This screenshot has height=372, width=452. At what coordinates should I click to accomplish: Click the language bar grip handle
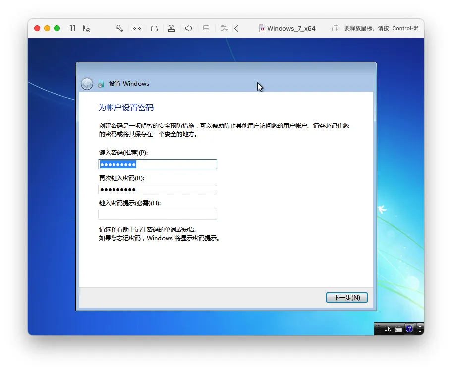click(x=378, y=329)
